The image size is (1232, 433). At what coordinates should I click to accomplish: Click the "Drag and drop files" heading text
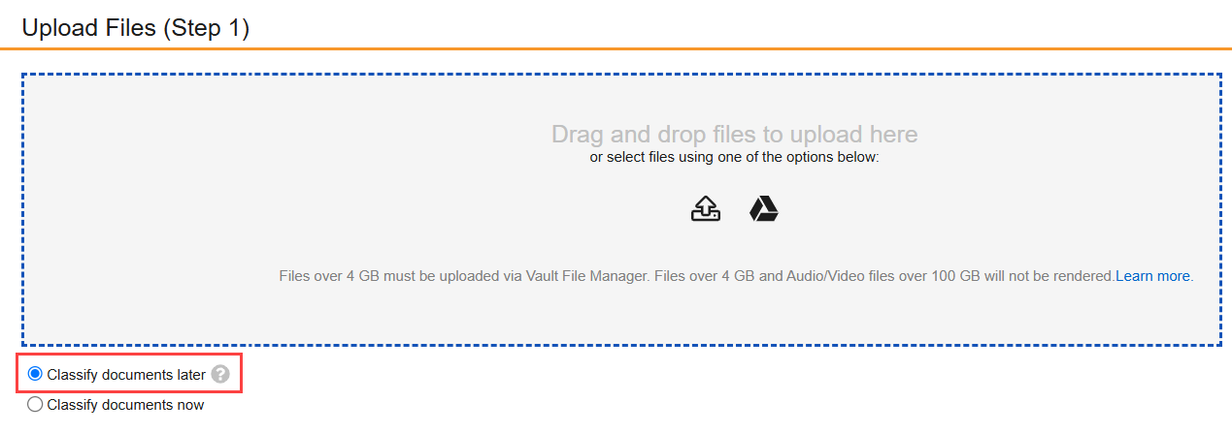(x=734, y=134)
